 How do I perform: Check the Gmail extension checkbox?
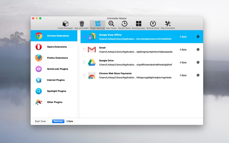[x=84, y=49]
